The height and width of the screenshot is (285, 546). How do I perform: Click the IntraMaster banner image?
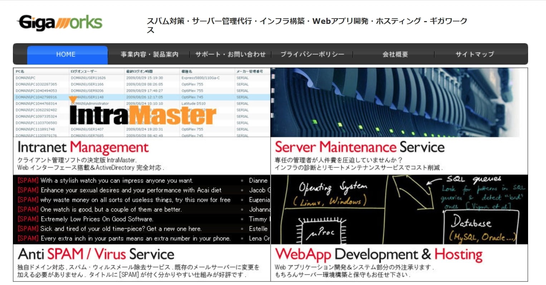(x=142, y=102)
